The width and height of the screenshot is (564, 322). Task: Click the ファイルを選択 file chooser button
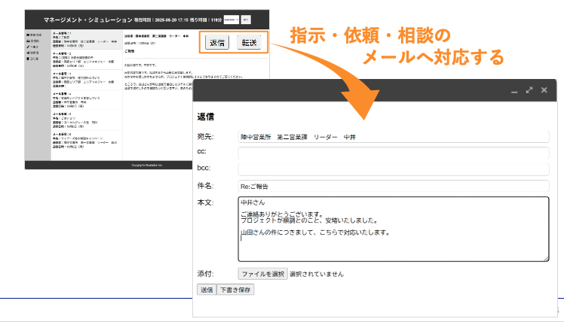262,275
